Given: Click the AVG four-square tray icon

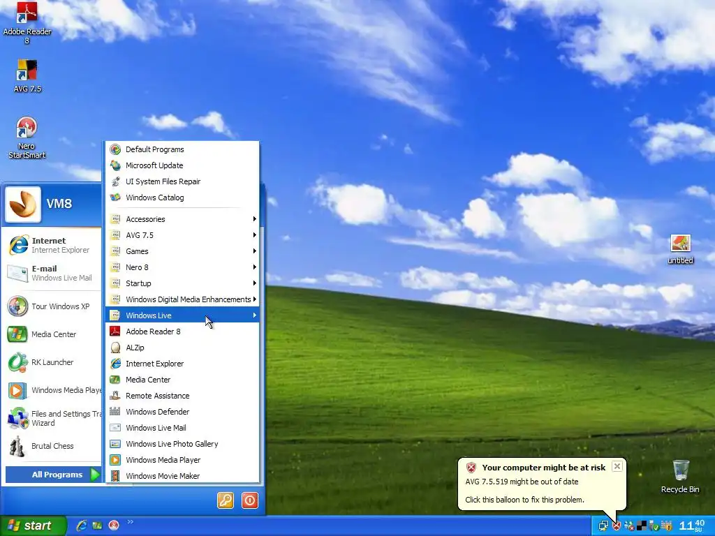Looking at the screenshot, I should pyautogui.click(x=642, y=526).
